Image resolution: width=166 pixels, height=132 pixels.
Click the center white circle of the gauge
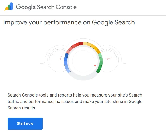pyautogui.click(x=83, y=61)
